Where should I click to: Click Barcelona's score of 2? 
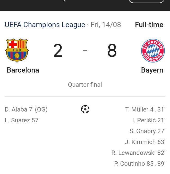58,51
